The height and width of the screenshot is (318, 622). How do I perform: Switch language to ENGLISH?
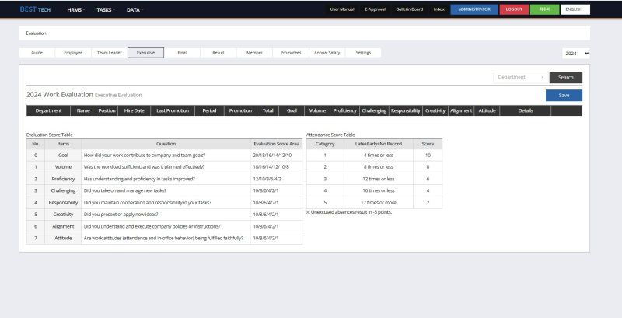pyautogui.click(x=575, y=9)
